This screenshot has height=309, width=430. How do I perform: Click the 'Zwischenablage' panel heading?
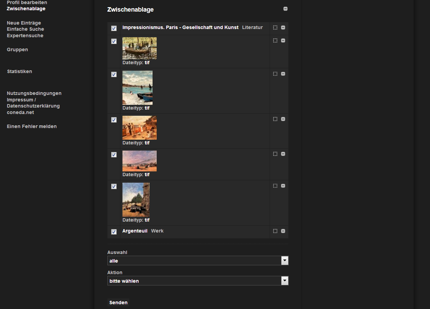[x=130, y=10]
